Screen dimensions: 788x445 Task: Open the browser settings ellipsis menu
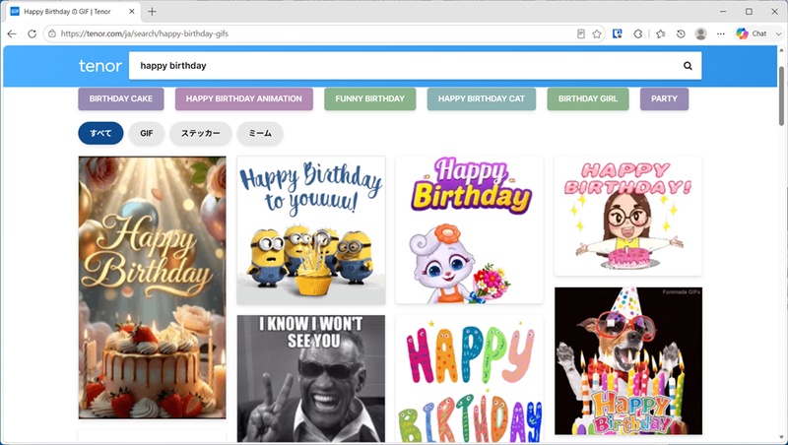point(721,33)
